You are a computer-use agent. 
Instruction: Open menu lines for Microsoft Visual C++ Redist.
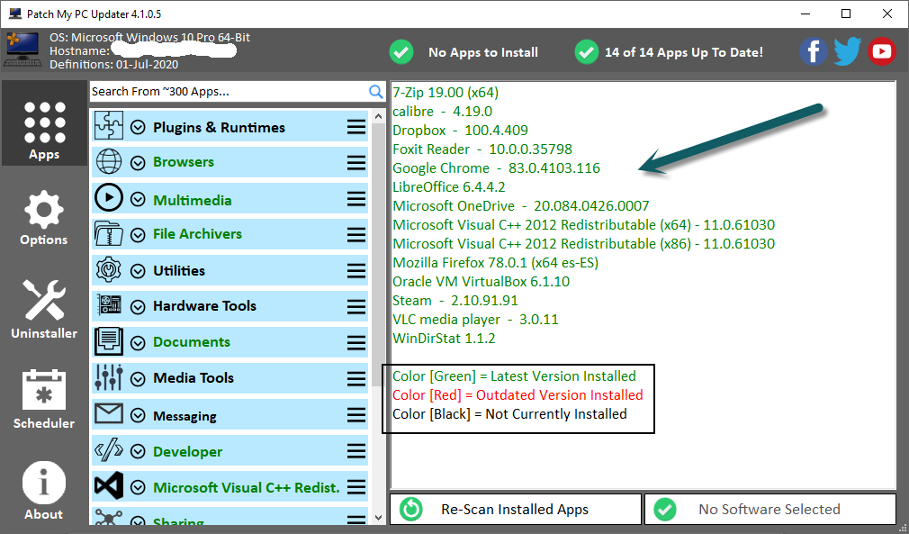(356, 487)
